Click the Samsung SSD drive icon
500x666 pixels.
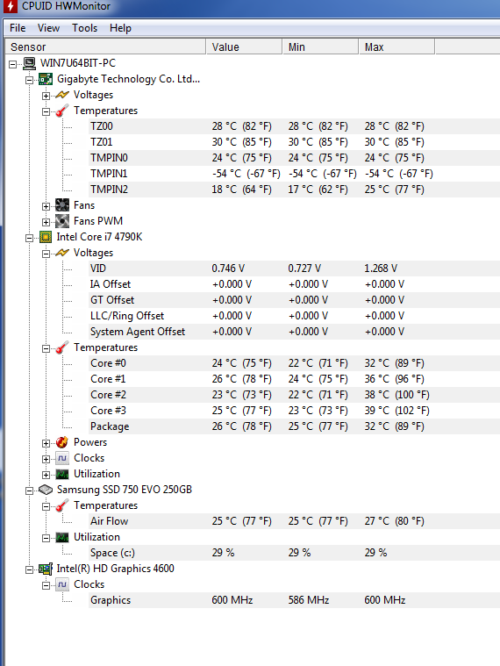point(46,490)
